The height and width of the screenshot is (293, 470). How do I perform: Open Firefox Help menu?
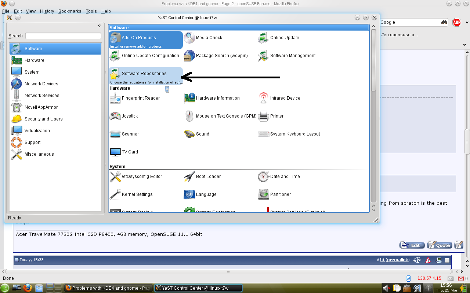tap(106, 11)
